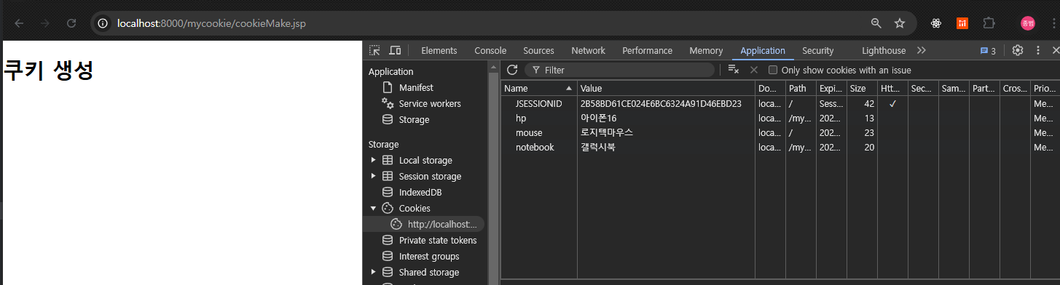Expand the Local storage tree item

[374, 160]
